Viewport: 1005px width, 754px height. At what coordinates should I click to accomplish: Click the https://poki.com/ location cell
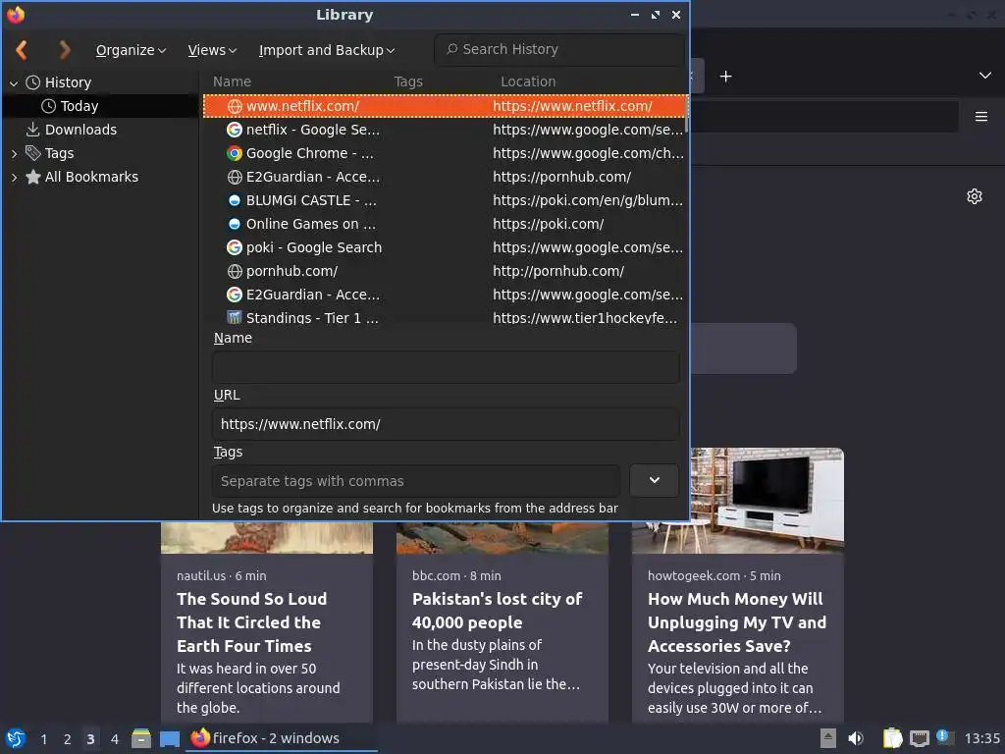548,225
